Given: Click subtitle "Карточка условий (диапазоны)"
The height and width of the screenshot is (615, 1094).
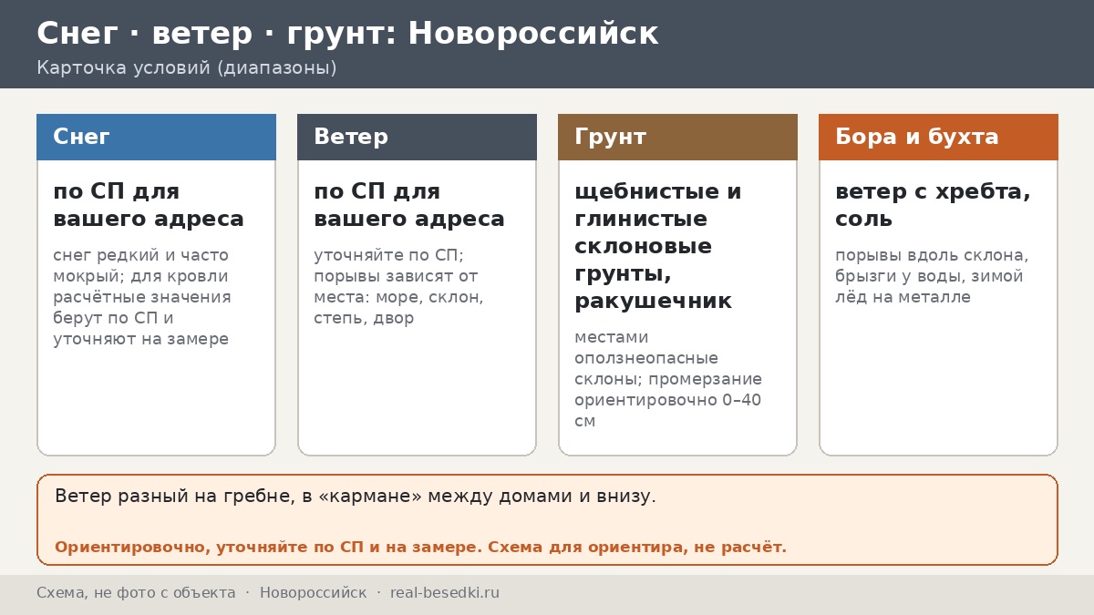Looking at the screenshot, I should point(187,68).
